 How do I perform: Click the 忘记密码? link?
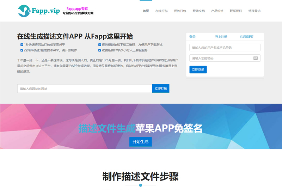(x=246, y=37)
